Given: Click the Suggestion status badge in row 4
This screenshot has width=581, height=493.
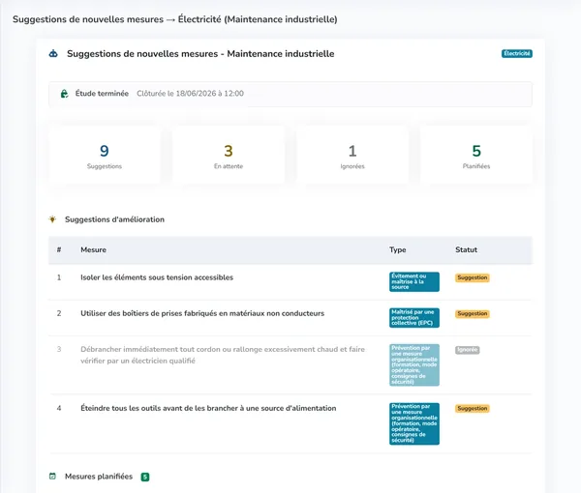Looking at the screenshot, I should coord(473,408).
